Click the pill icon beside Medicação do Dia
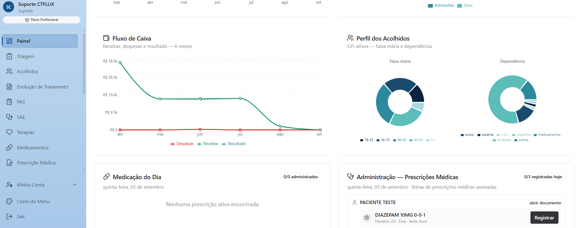This screenshot has height=228, width=580. [106, 177]
